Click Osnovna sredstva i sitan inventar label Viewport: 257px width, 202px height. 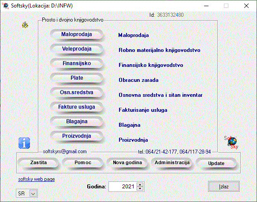(x=160, y=95)
